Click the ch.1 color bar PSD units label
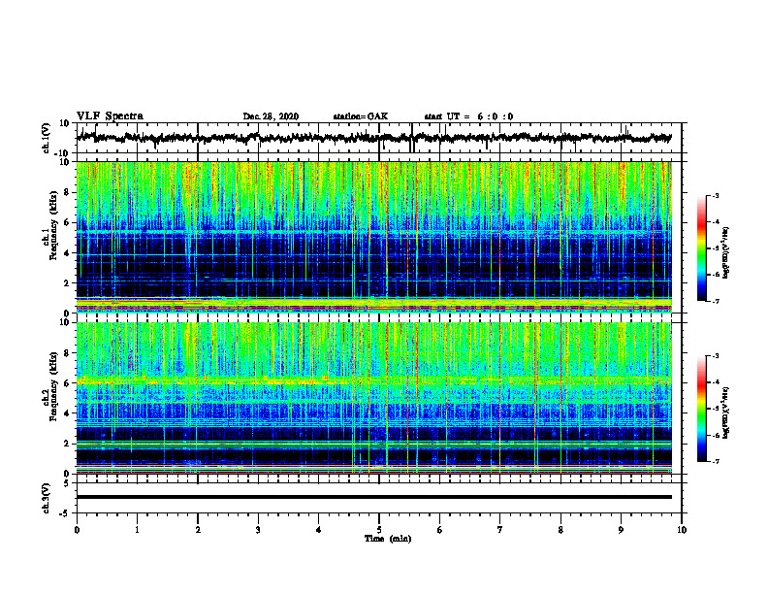Screen dimensions: 768x594 pyautogui.click(x=726, y=252)
